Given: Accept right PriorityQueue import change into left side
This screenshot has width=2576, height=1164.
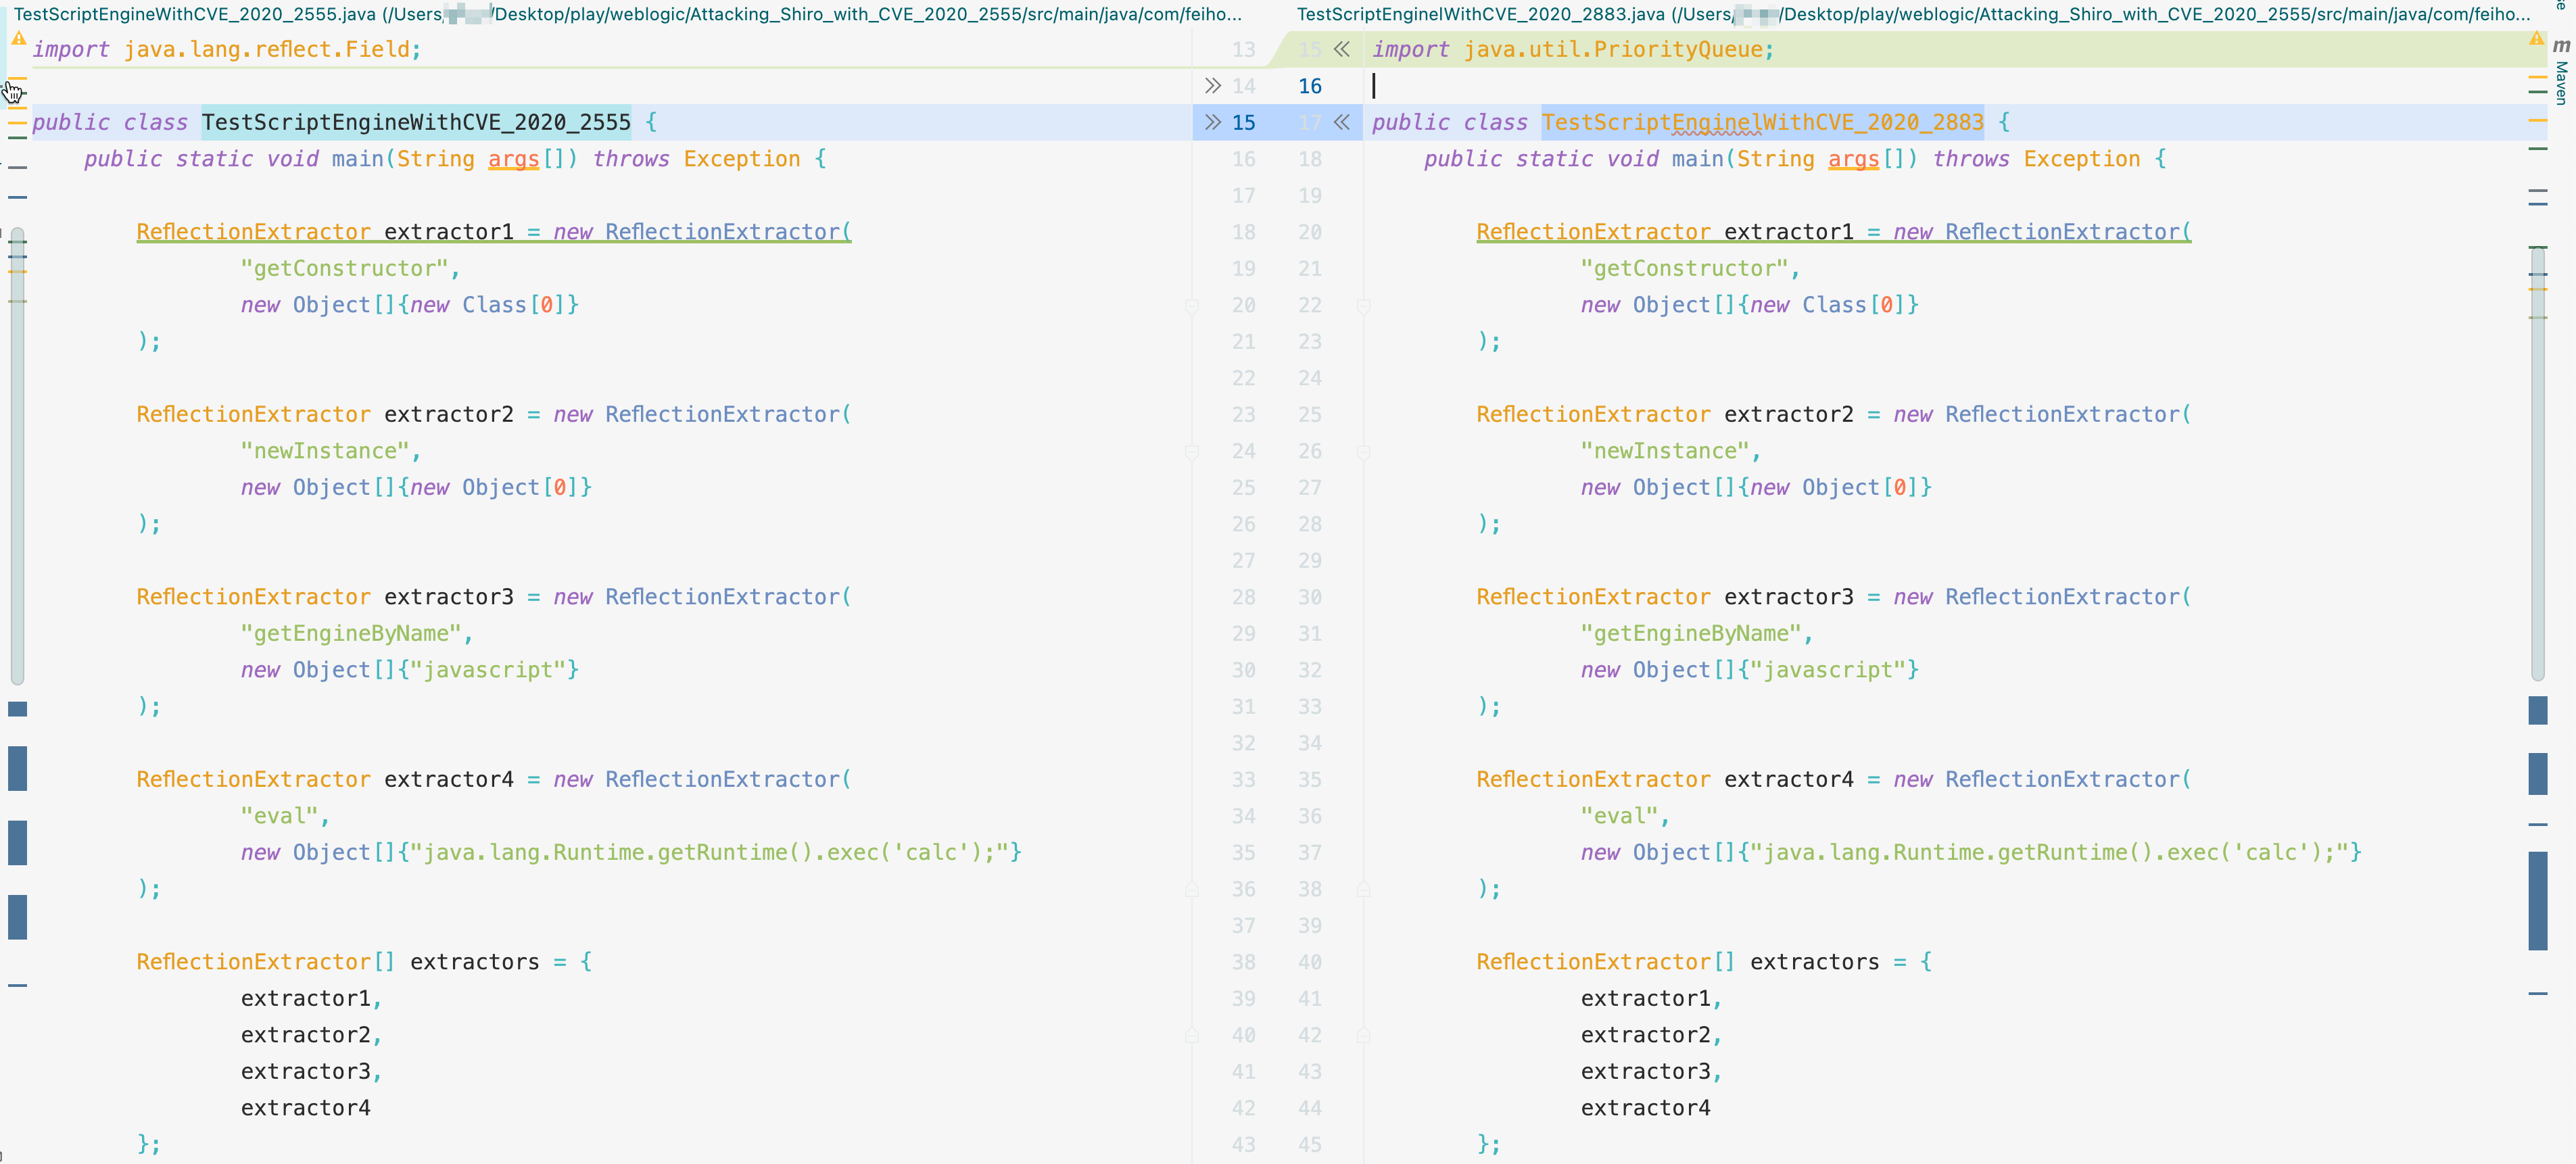Looking at the screenshot, I should pos(1342,49).
